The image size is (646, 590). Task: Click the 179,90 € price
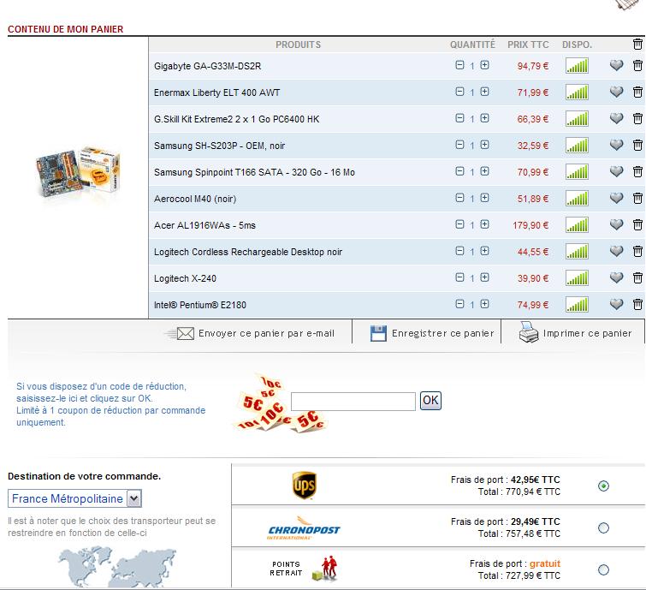pyautogui.click(x=530, y=225)
